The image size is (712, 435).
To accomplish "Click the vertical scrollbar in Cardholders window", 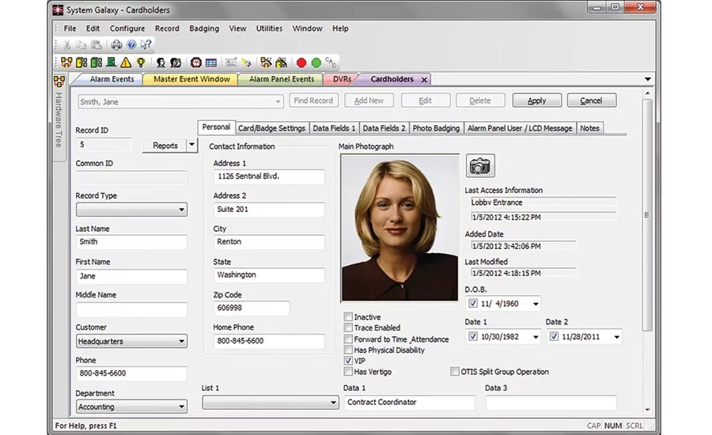I will pyautogui.click(x=647, y=215).
